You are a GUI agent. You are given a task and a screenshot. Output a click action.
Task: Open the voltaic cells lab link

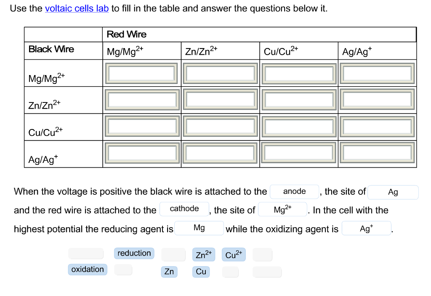(76, 8)
